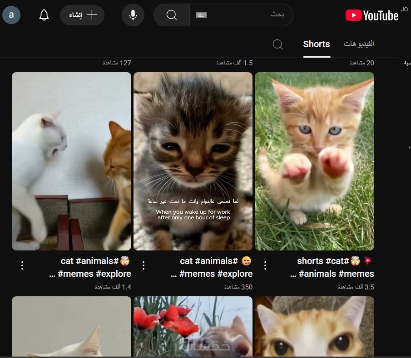
Task: Open options menu for 3.5K views short
Action: coord(265,265)
